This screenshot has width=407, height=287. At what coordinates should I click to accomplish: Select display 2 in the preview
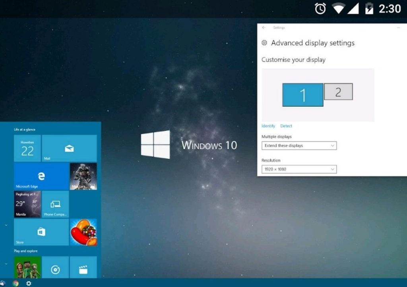click(338, 91)
